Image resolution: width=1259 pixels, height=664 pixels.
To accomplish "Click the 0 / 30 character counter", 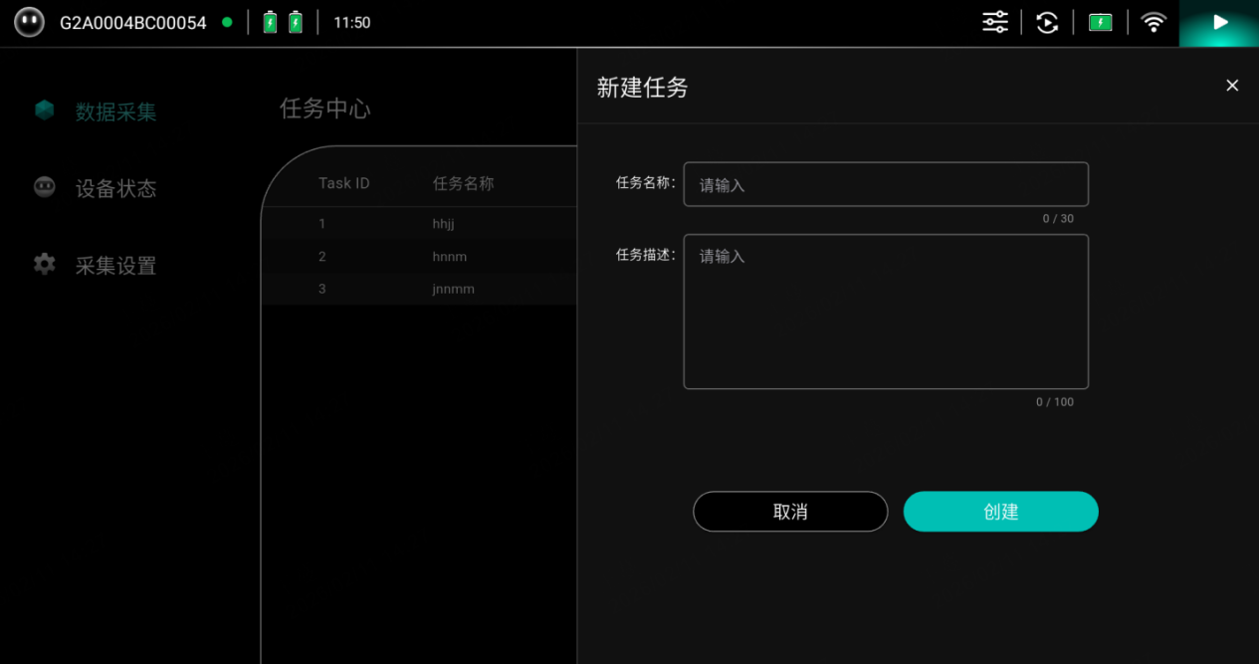I will pos(1058,219).
